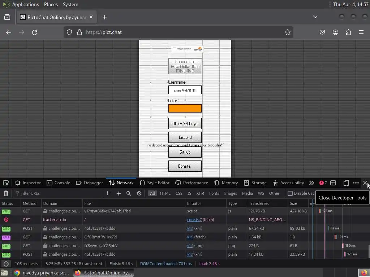Click the Donate button

point(185,166)
